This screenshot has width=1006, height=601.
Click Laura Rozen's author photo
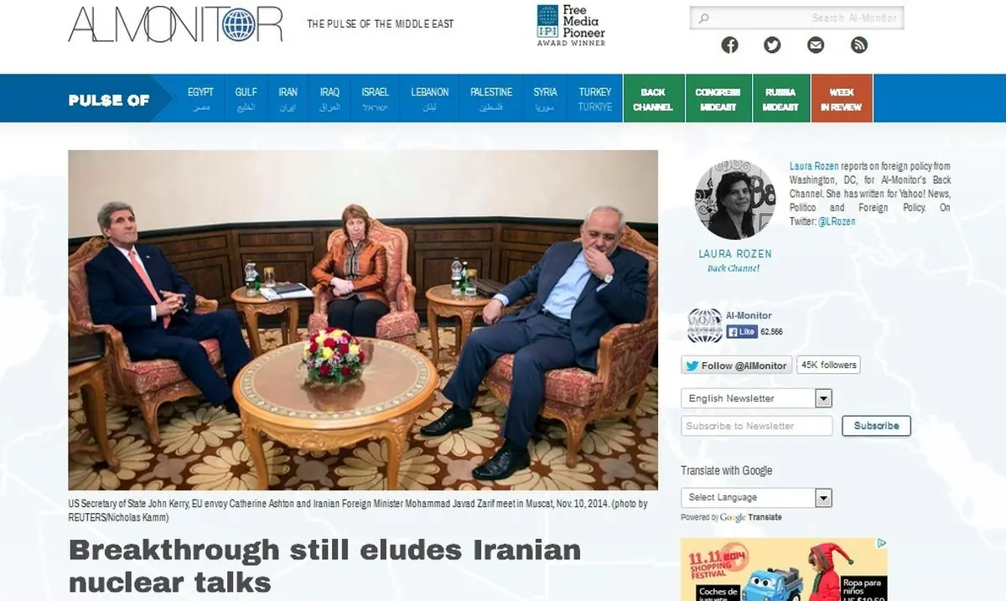[735, 199]
